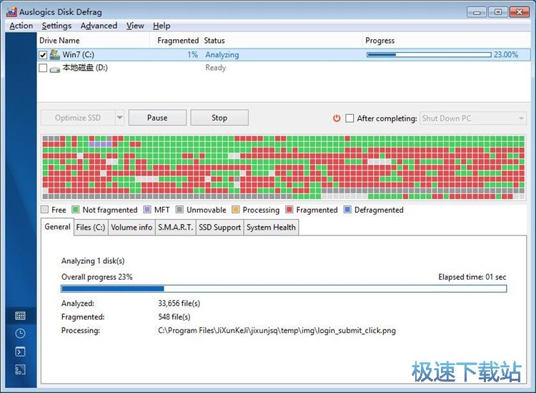Screen dimensions: 536x393
Task: Click the red power icon beside After completing
Action: coord(337,118)
